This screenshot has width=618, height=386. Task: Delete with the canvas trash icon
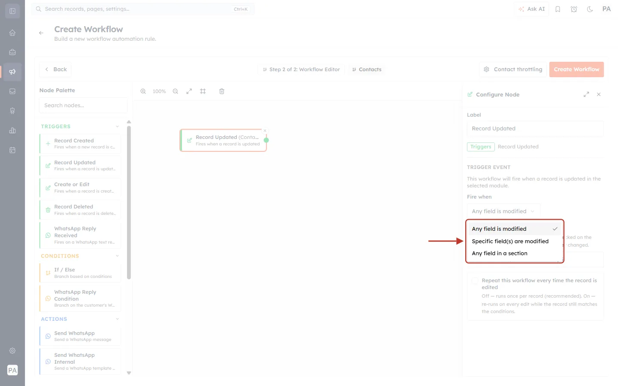tap(222, 91)
